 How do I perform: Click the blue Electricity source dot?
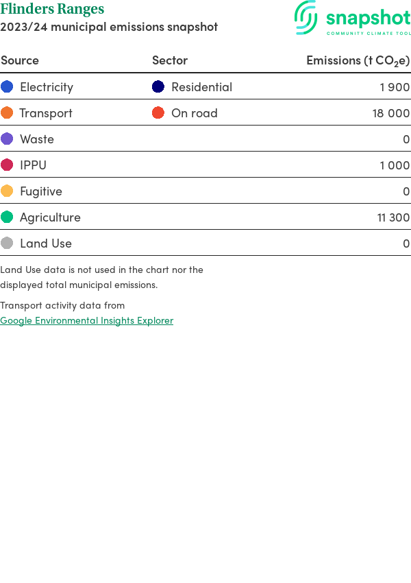(x=7, y=86)
